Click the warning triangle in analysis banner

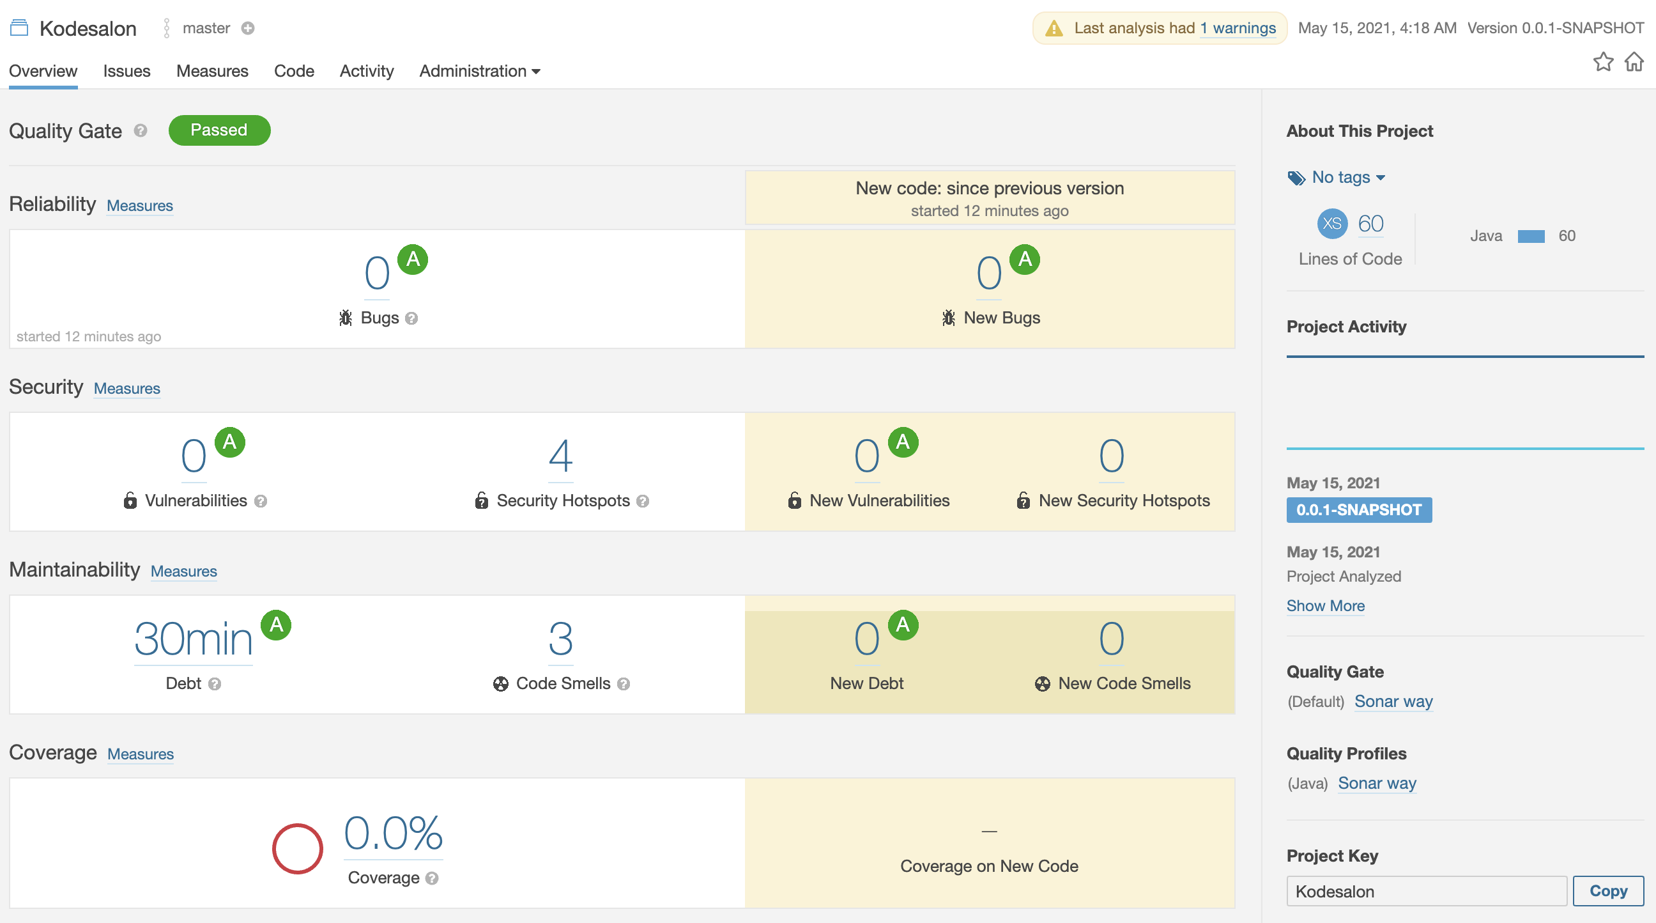tap(1054, 27)
